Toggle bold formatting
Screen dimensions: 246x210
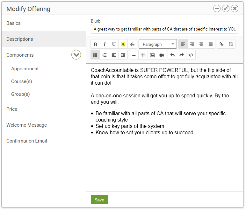pyautogui.click(x=95, y=44)
